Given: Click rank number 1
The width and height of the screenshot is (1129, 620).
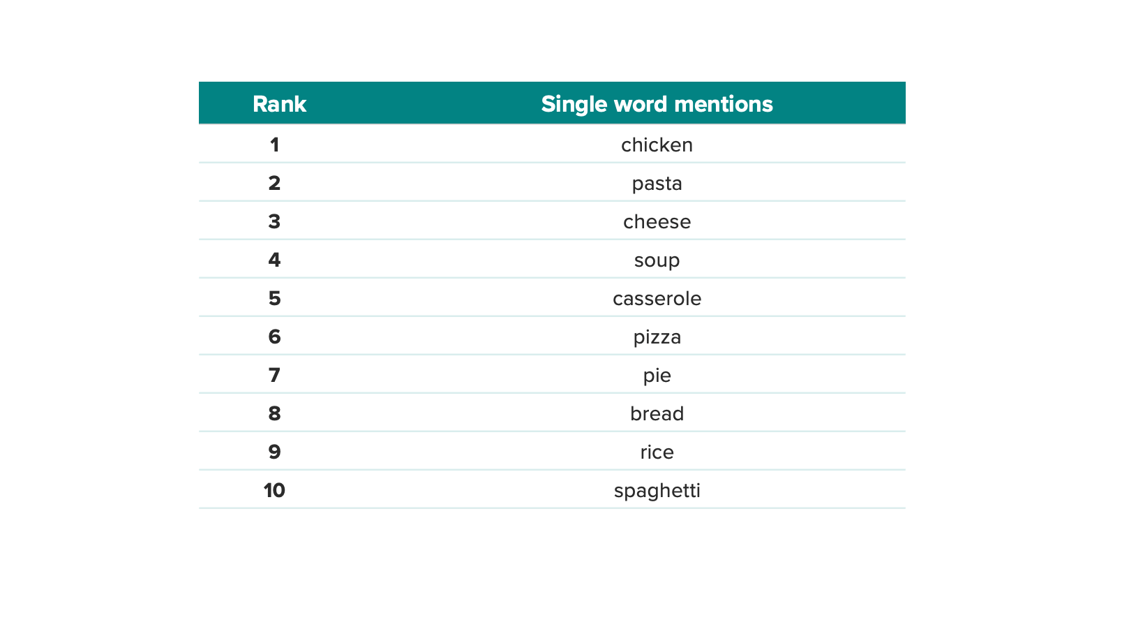Looking at the screenshot, I should (x=274, y=145).
